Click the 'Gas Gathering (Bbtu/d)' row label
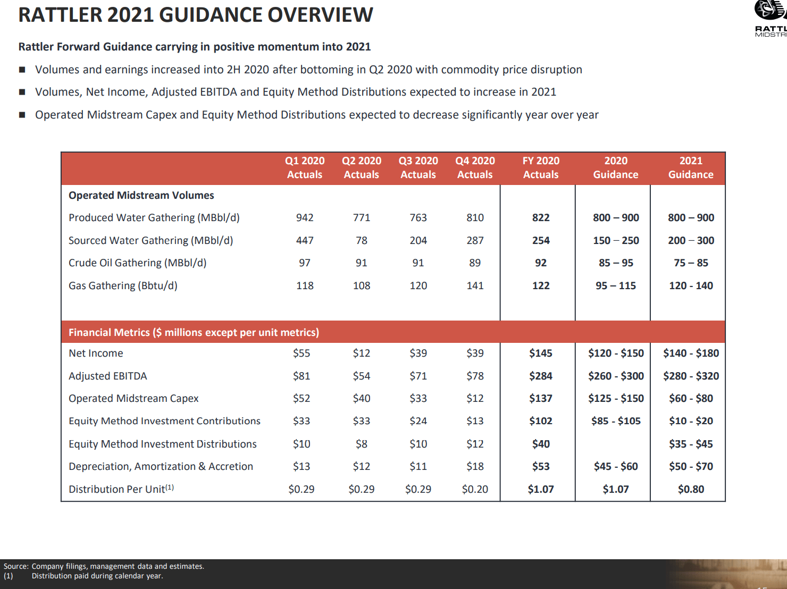787x589 pixels. pos(123,286)
